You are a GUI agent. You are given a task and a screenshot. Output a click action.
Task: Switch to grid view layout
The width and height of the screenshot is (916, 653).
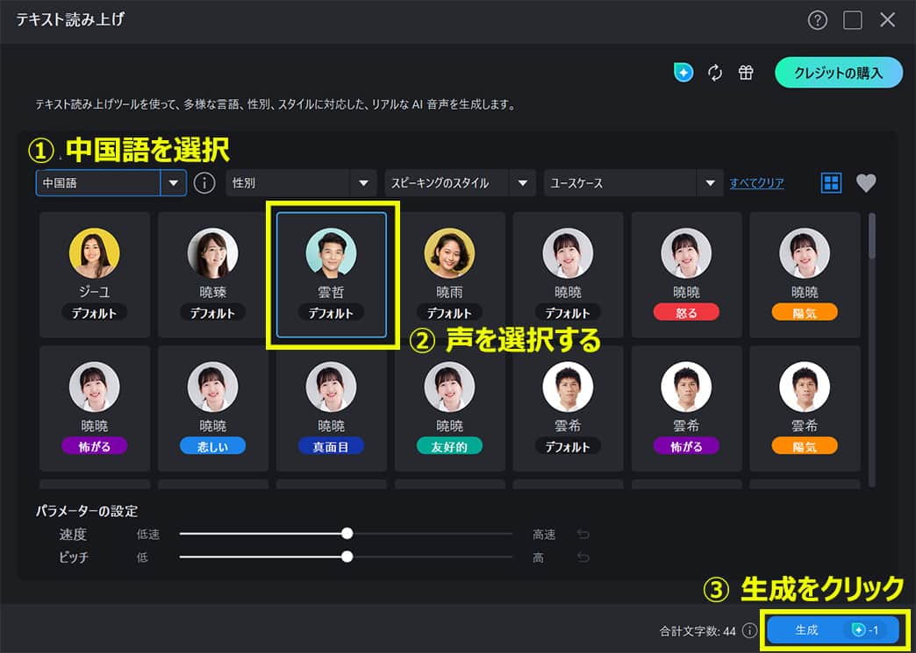click(830, 183)
